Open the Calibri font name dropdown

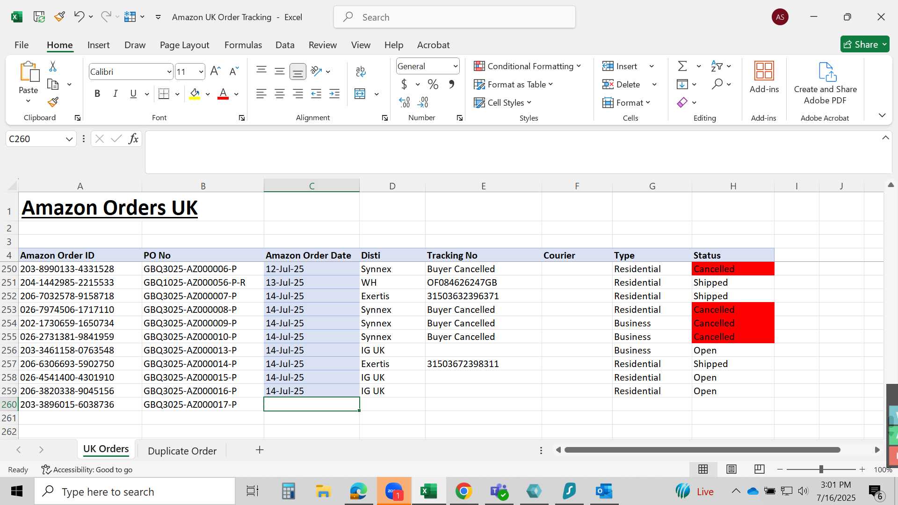(x=169, y=72)
